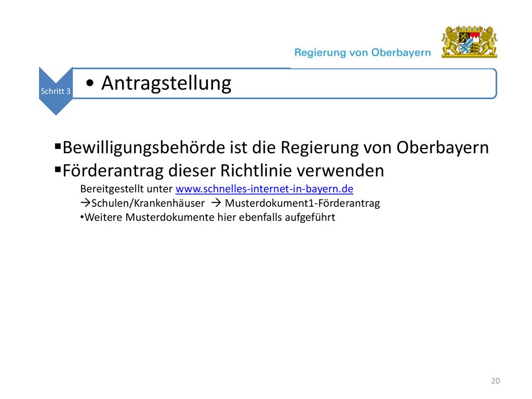The width and height of the screenshot is (532, 399).
Task: Click the Schulen/Krankenhäuser text
Action: pyautogui.click(x=148, y=203)
